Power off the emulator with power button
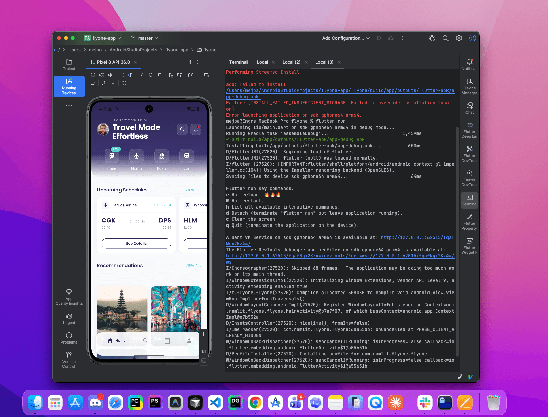548x417 pixels. point(93,75)
